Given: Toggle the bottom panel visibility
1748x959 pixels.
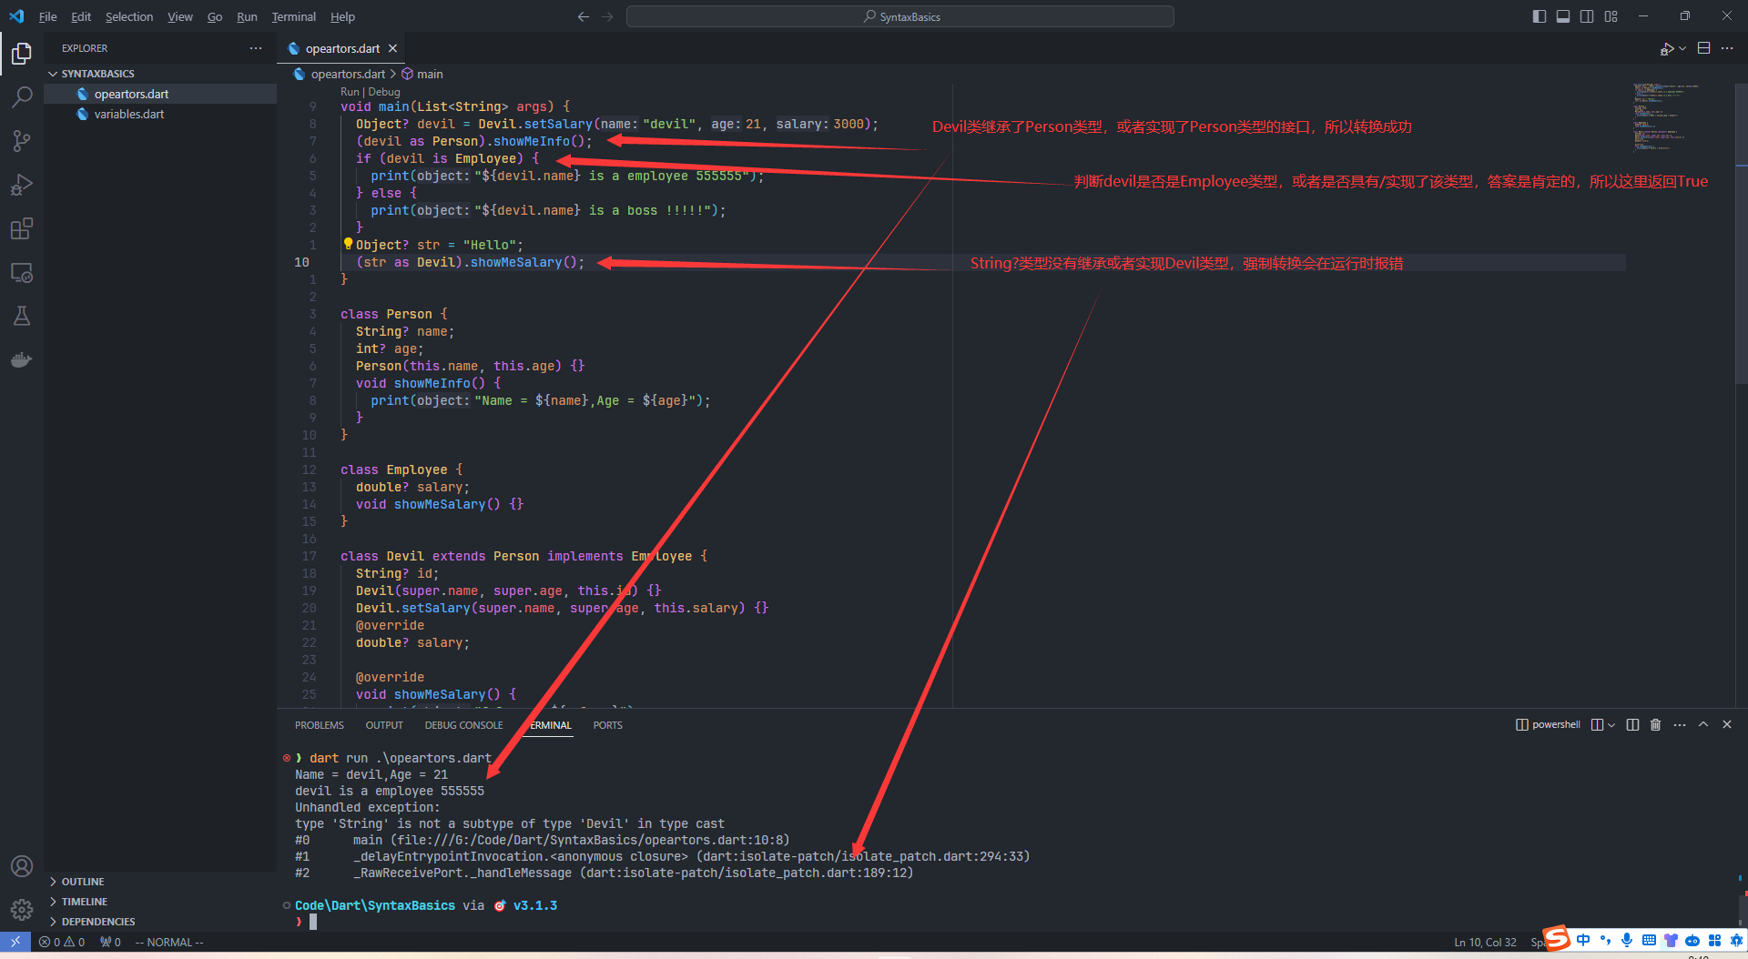Looking at the screenshot, I should tap(1563, 16).
